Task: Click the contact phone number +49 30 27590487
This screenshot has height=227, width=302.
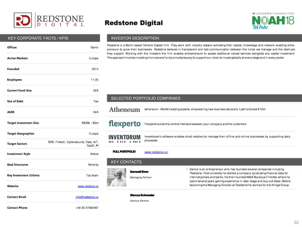Action: 87,207
